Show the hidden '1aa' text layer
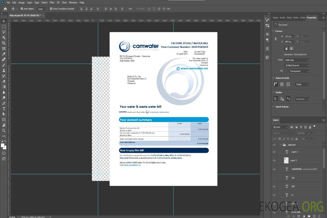Image resolution: width=327 pixels, height=218 pixels. pos(274,178)
